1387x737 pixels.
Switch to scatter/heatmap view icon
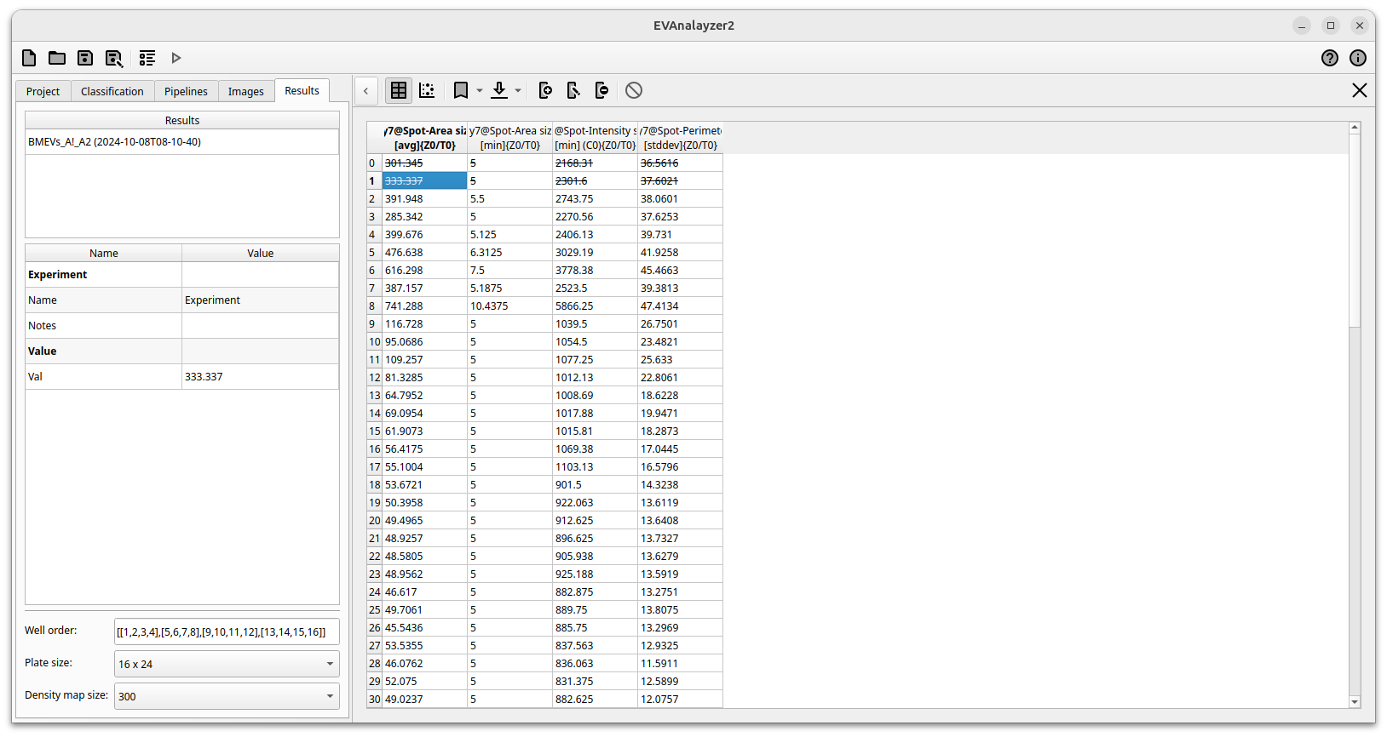pyautogui.click(x=427, y=90)
